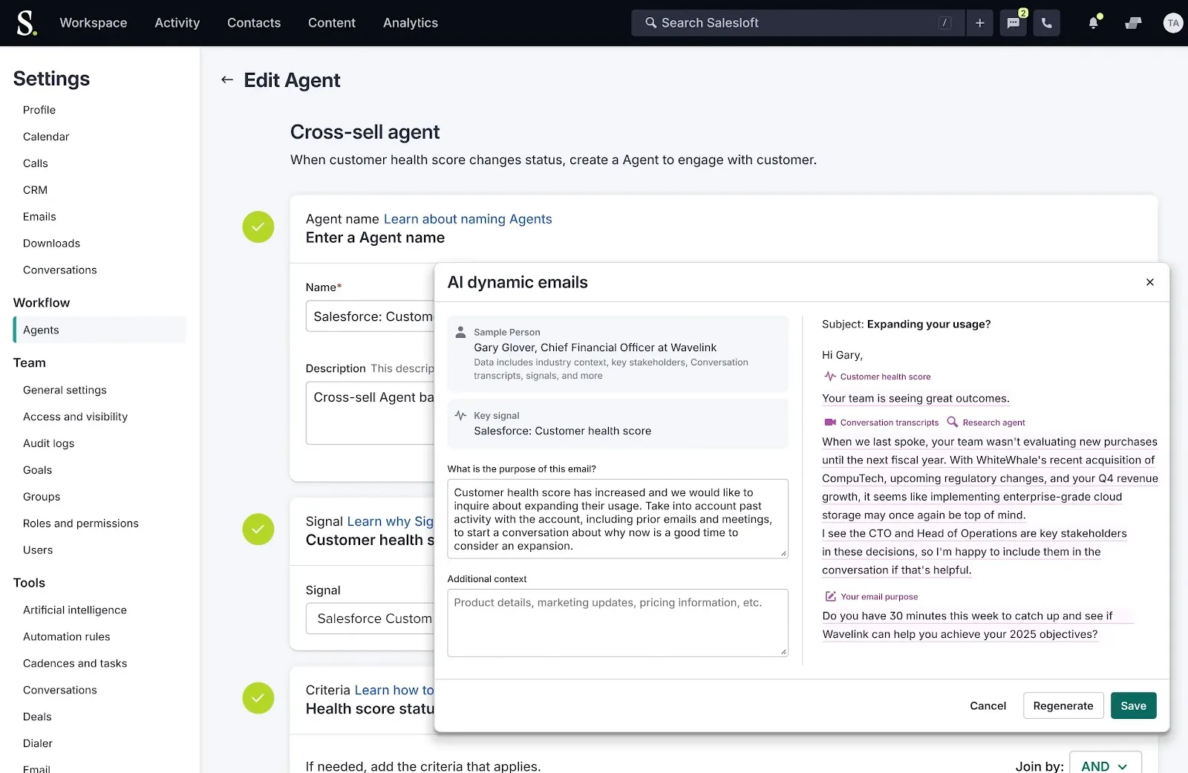Viewport: 1188px width, 773px height.
Task: Click the Key signal pulse icon
Action: (x=460, y=415)
